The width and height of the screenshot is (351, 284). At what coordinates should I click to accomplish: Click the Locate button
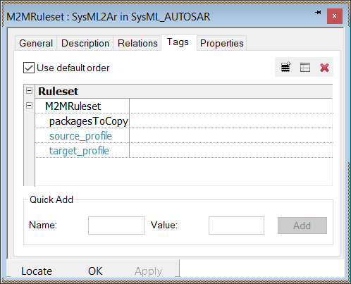(x=37, y=271)
